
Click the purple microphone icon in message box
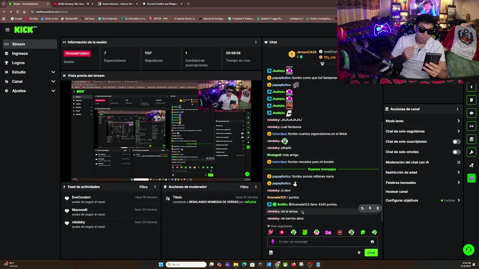click(x=273, y=242)
